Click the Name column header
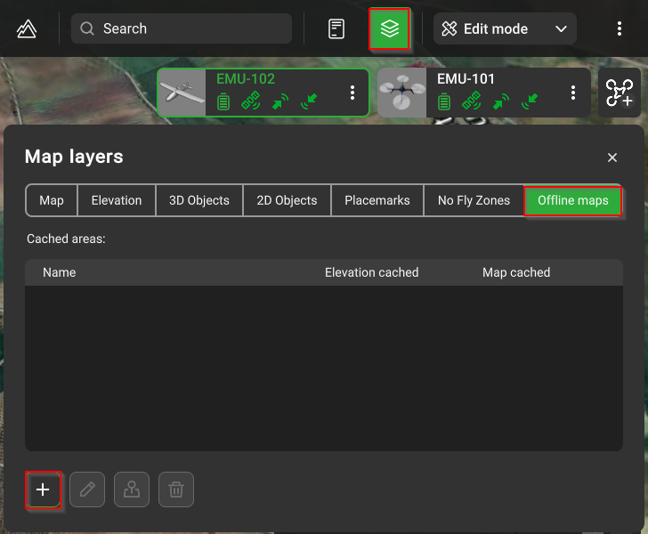This screenshot has height=534, width=648. [60, 272]
